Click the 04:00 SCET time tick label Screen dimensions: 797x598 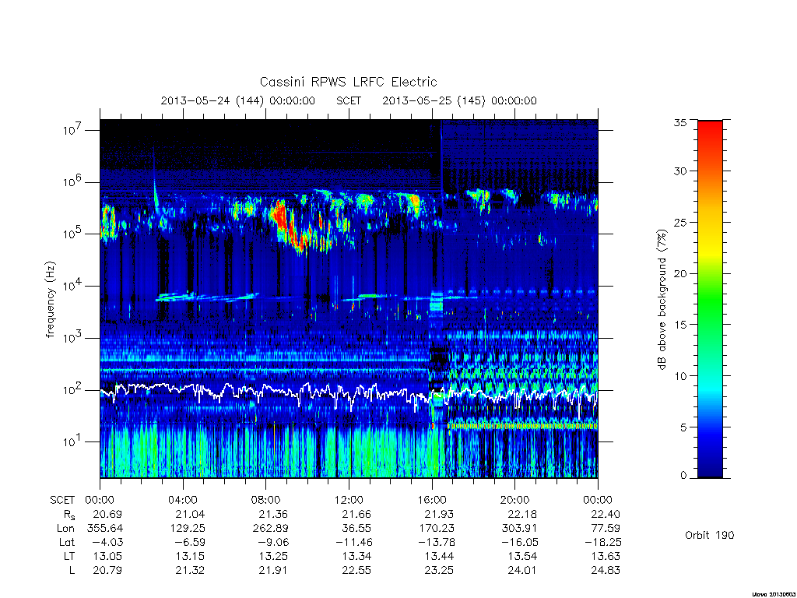click(x=183, y=500)
